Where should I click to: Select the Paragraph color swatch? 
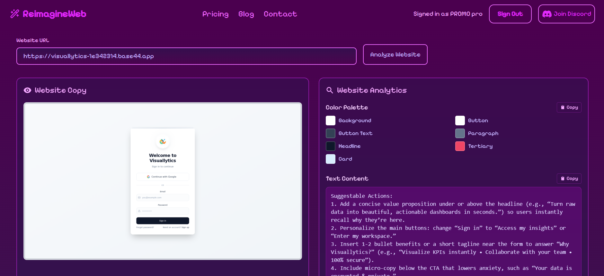tap(460, 133)
